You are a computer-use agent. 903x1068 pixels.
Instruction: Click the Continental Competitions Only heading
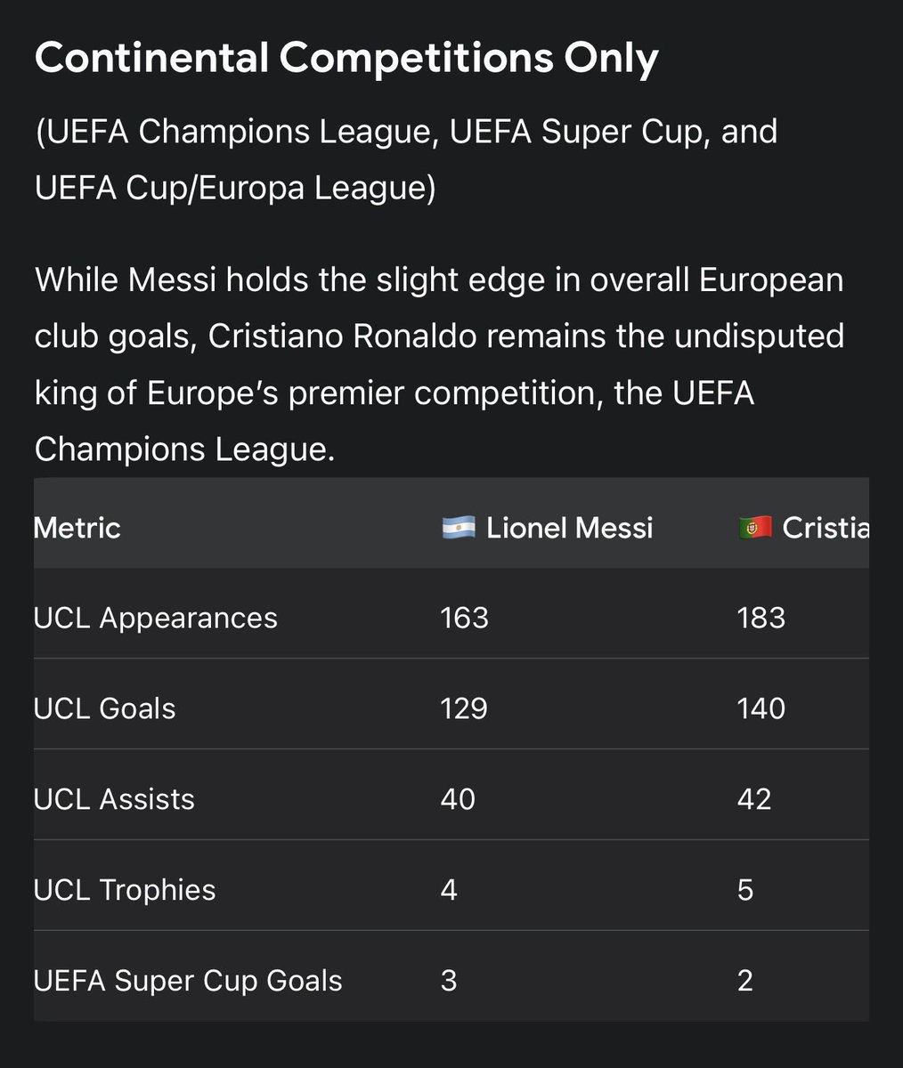(346, 59)
